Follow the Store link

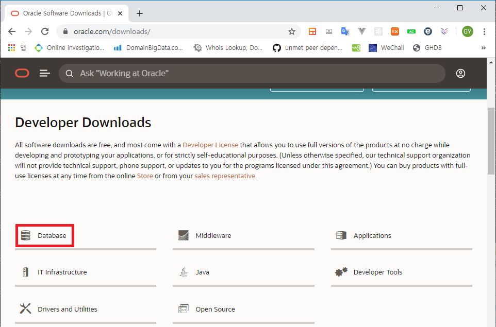click(x=145, y=176)
